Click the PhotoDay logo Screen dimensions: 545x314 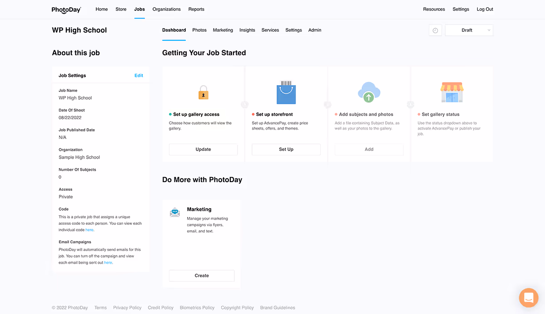pyautogui.click(x=66, y=10)
